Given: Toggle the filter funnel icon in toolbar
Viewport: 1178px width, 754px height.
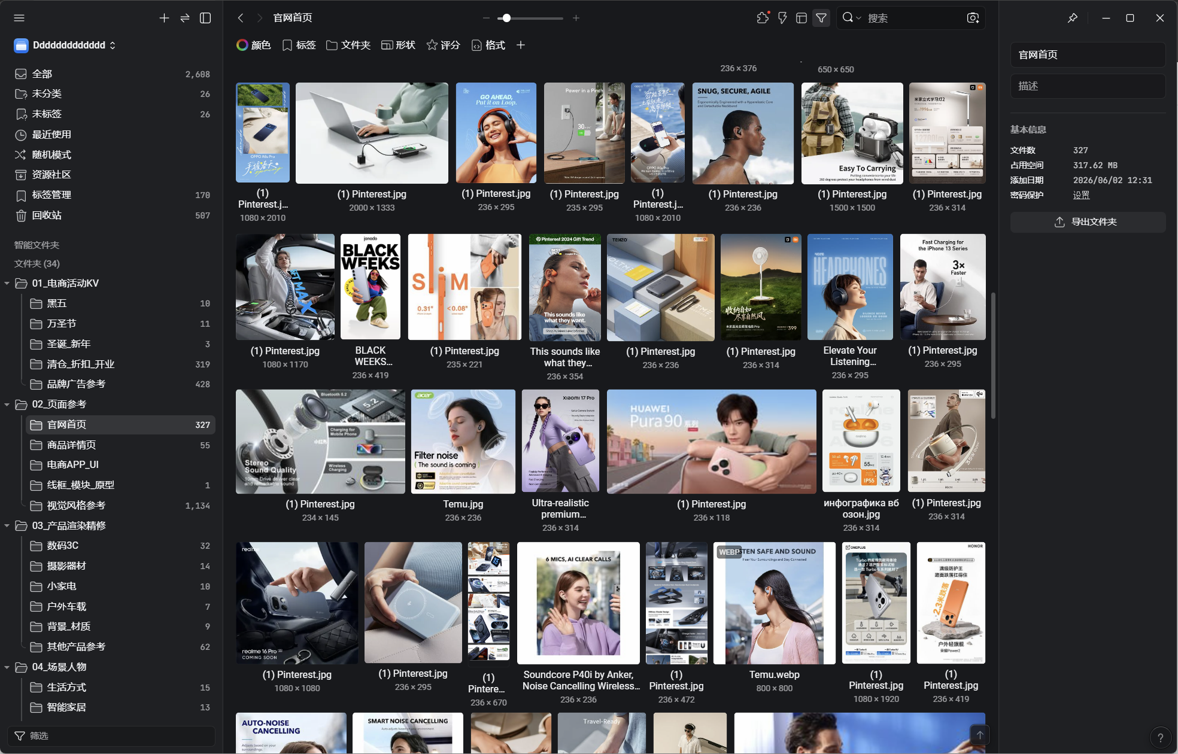Looking at the screenshot, I should coord(821,18).
